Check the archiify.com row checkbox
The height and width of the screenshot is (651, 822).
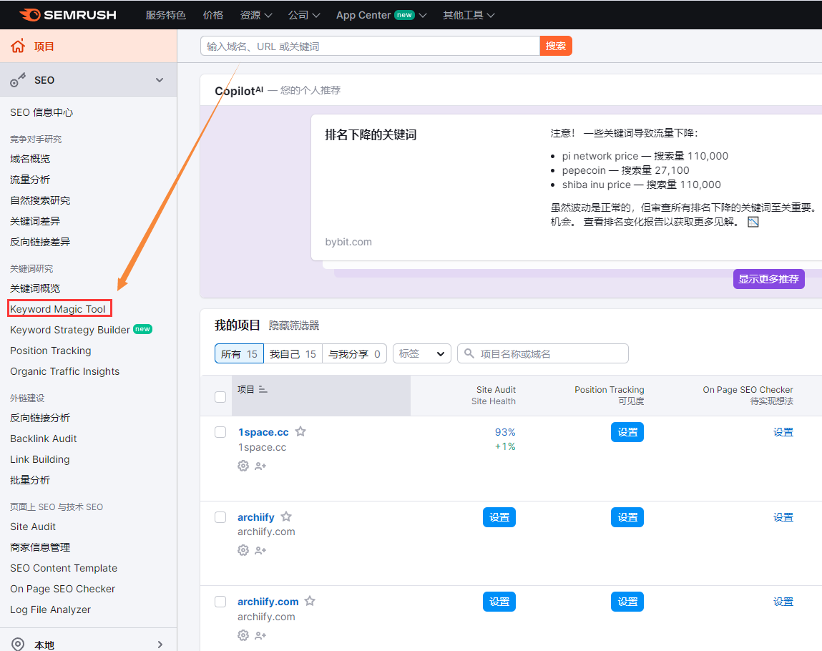[x=220, y=601]
